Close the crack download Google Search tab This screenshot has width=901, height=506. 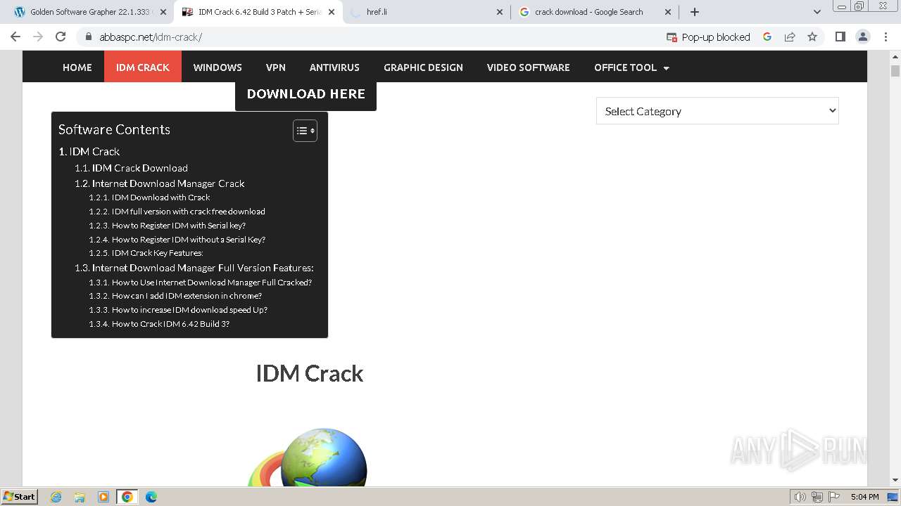[x=668, y=12]
